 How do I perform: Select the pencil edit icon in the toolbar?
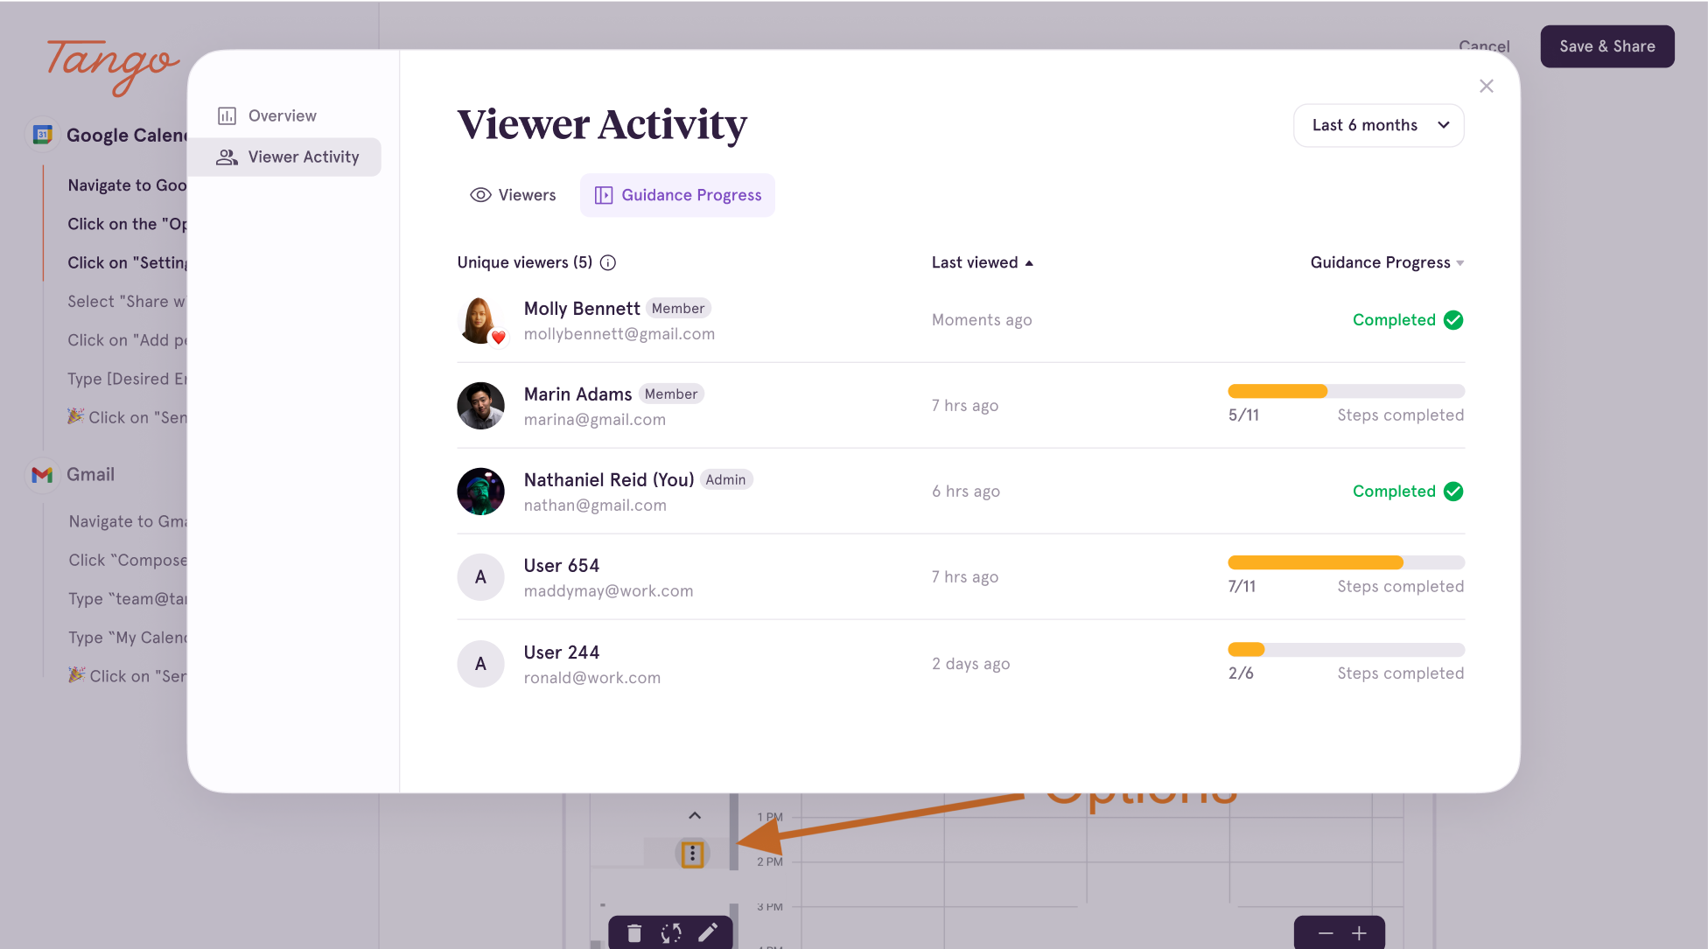[709, 932]
